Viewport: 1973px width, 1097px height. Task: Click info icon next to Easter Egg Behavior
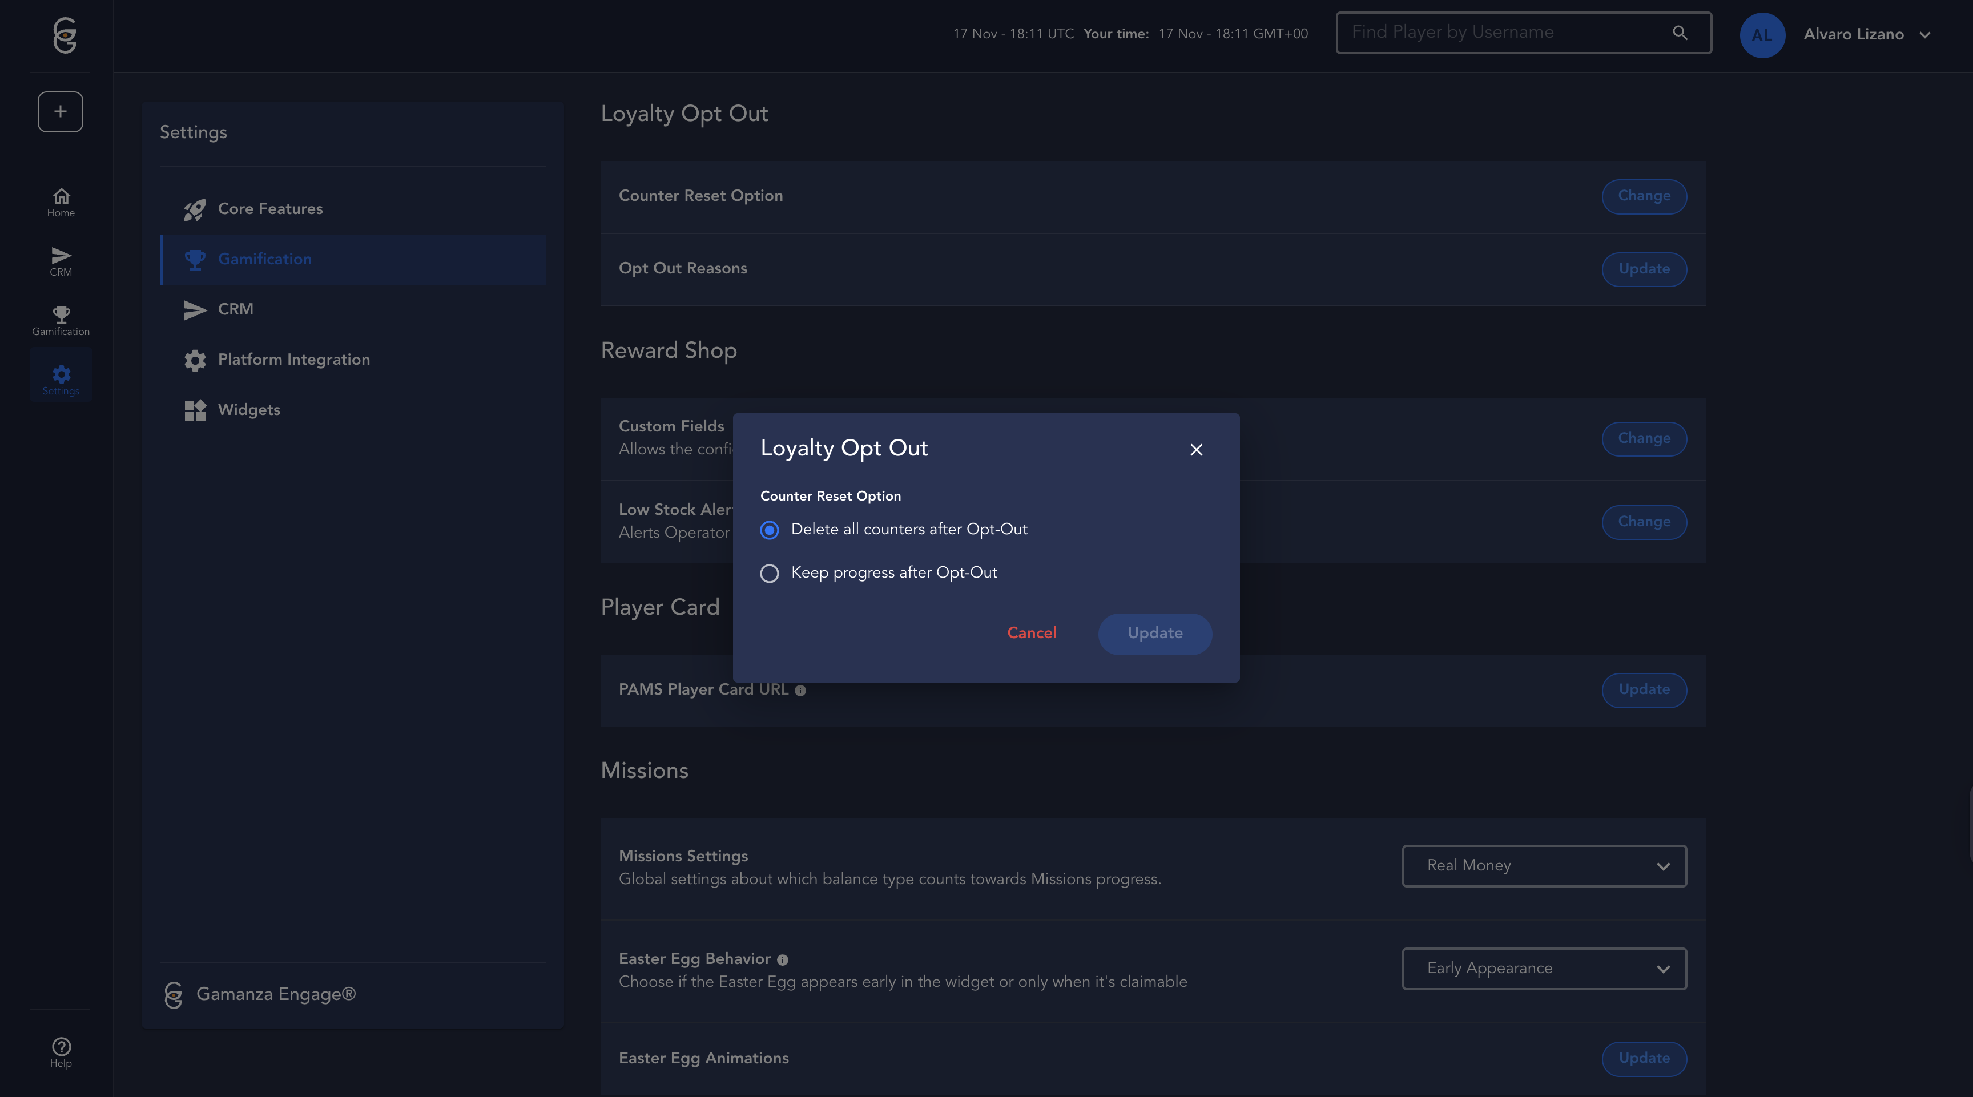(782, 960)
